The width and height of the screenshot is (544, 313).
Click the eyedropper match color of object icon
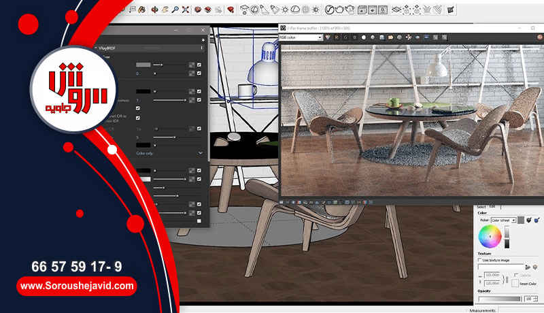(x=529, y=220)
